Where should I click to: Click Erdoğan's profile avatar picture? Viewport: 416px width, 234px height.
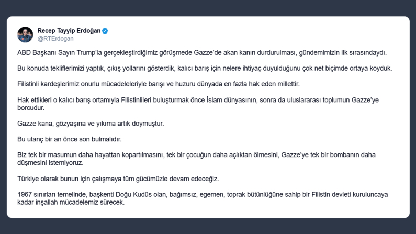tap(25, 35)
